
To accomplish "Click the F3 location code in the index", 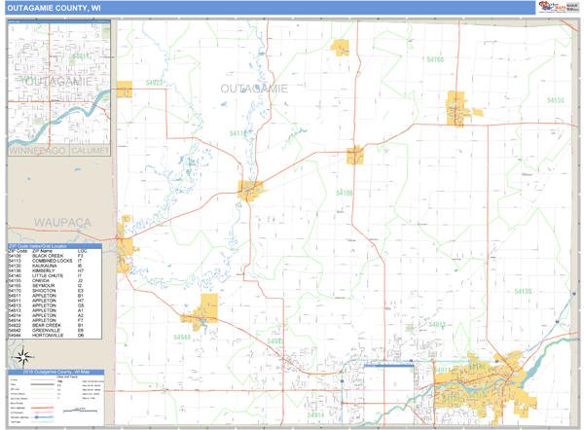I will (80, 256).
